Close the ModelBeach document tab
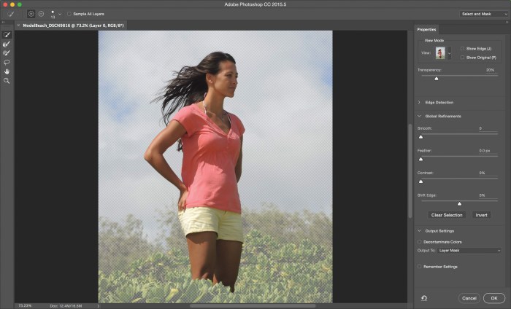Viewport: 511px width, 309px height. click(18, 26)
